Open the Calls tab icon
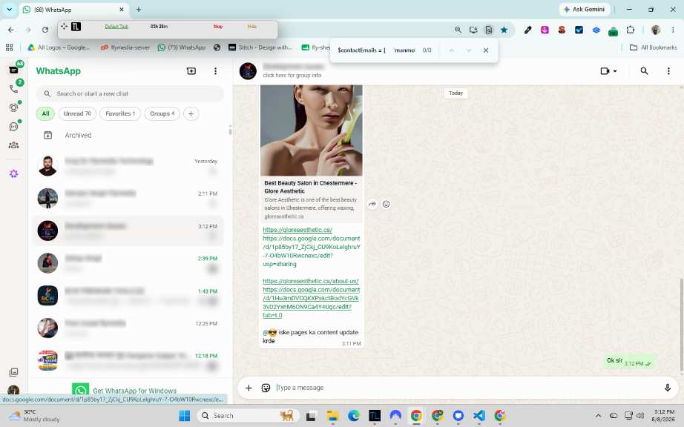 point(13,88)
